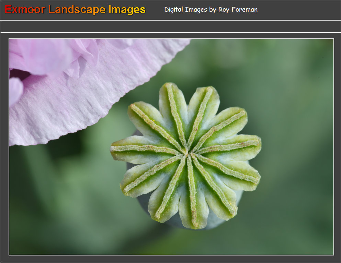
Task: Click the Exmoor Landscape Images title
Action: 75,10
